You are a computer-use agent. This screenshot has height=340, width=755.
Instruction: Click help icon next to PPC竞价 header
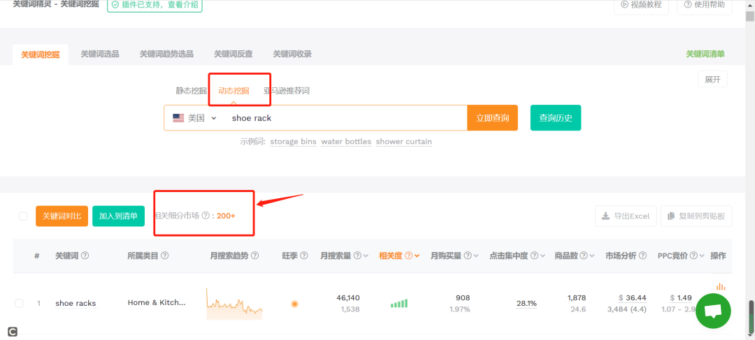(x=693, y=256)
